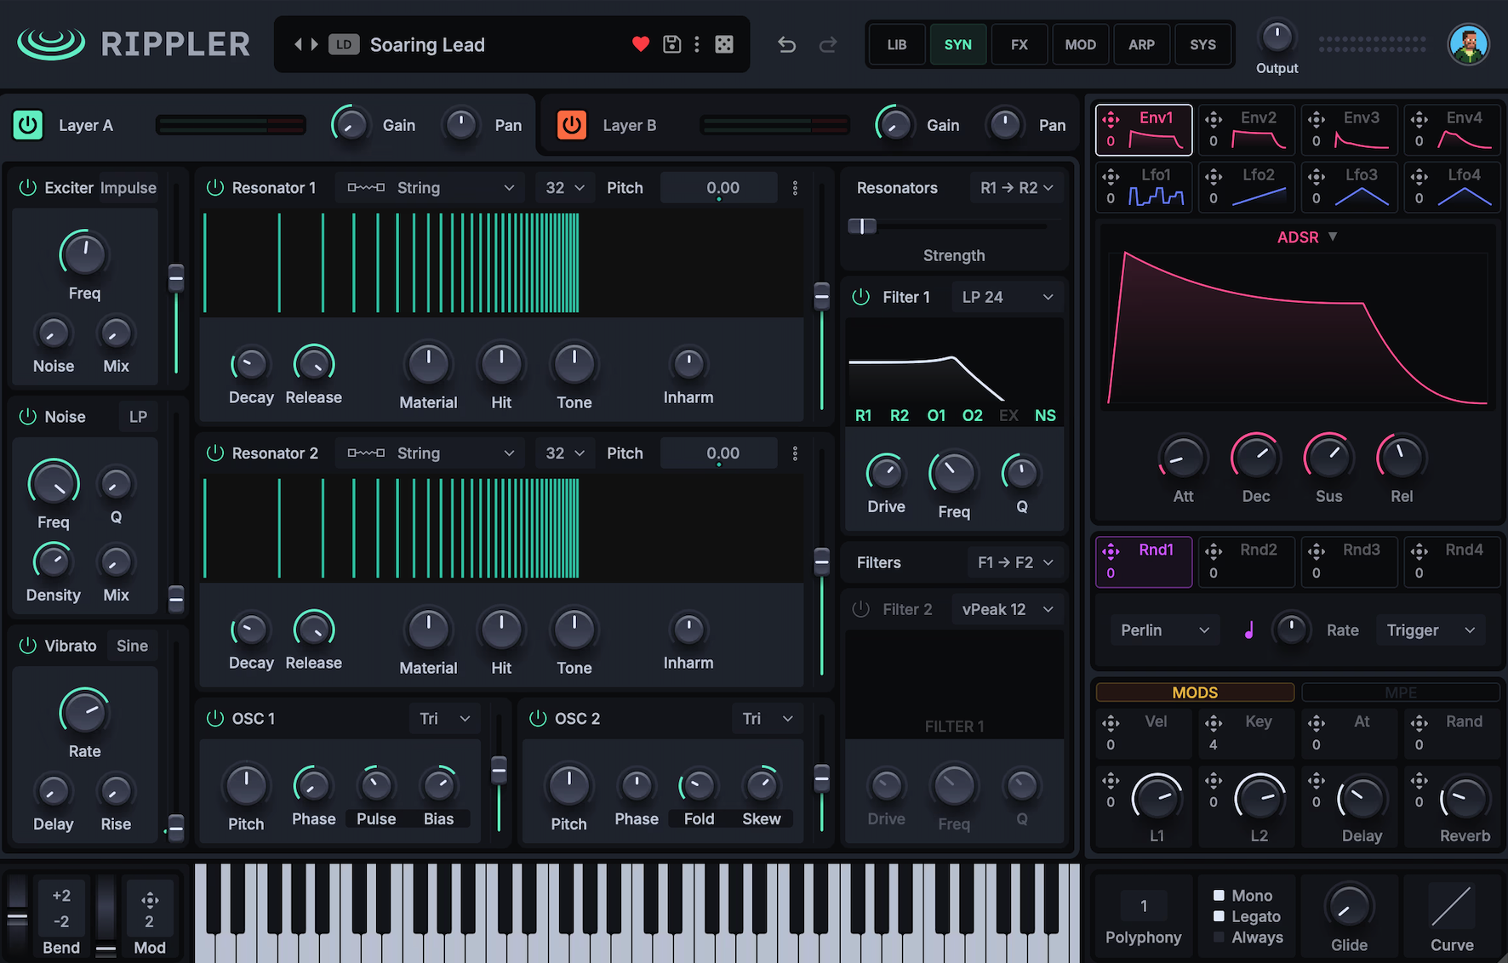Click the Resonator 1 level vertical slider

[821, 296]
